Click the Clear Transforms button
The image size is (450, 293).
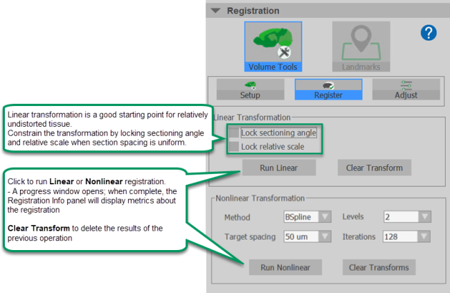pyautogui.click(x=378, y=267)
